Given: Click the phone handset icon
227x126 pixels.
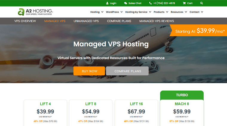Looking at the screenshot, I should (x=151, y=3).
